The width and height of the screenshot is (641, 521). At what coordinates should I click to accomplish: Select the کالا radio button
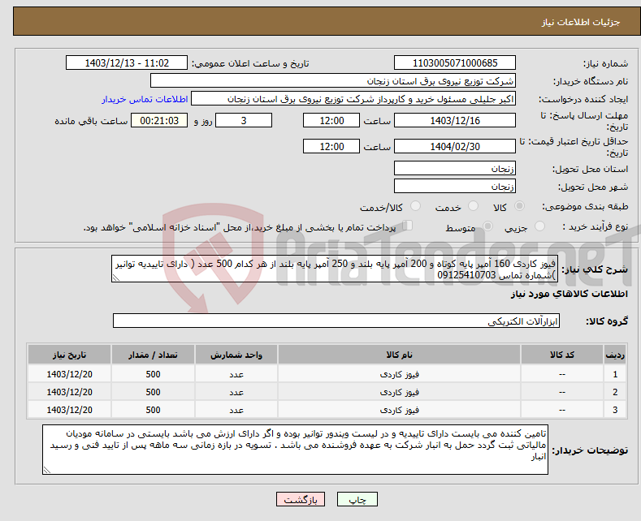point(519,206)
